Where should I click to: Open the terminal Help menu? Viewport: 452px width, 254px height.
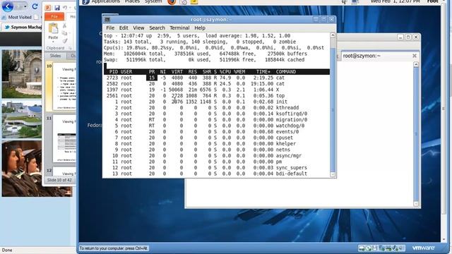pos(200,28)
